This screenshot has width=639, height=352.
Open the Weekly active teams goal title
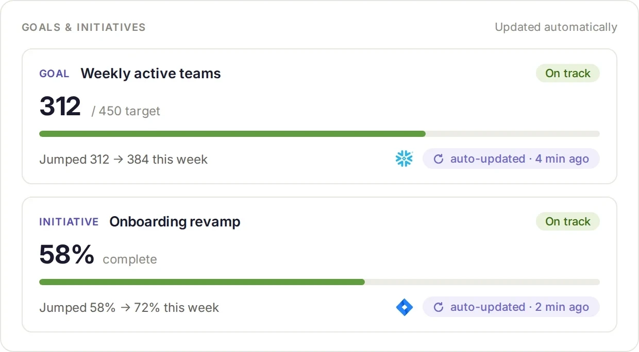point(150,73)
